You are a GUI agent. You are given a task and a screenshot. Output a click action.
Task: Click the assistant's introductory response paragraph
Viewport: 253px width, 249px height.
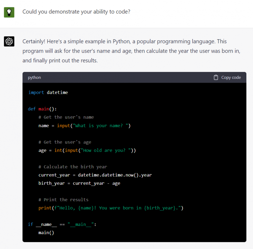point(125,51)
